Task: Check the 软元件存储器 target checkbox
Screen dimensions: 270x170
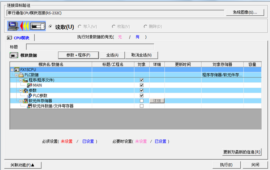Action: [142, 101]
